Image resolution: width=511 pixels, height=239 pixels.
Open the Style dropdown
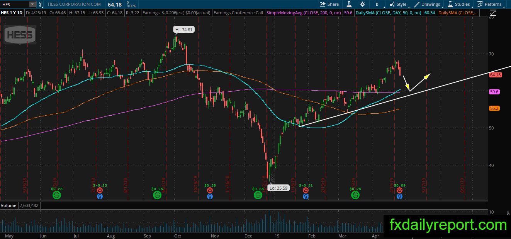[398, 4]
